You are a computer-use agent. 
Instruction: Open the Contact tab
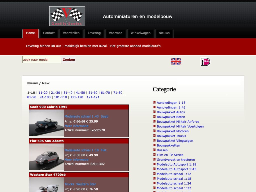(x=49, y=33)
